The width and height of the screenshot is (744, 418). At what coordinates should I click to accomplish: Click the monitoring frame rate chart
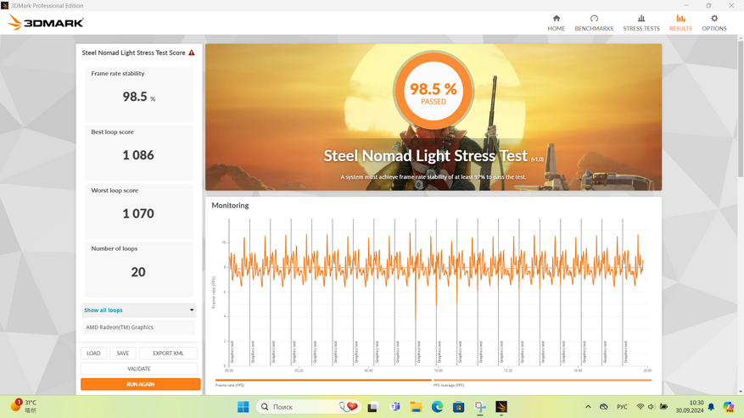coord(435,293)
